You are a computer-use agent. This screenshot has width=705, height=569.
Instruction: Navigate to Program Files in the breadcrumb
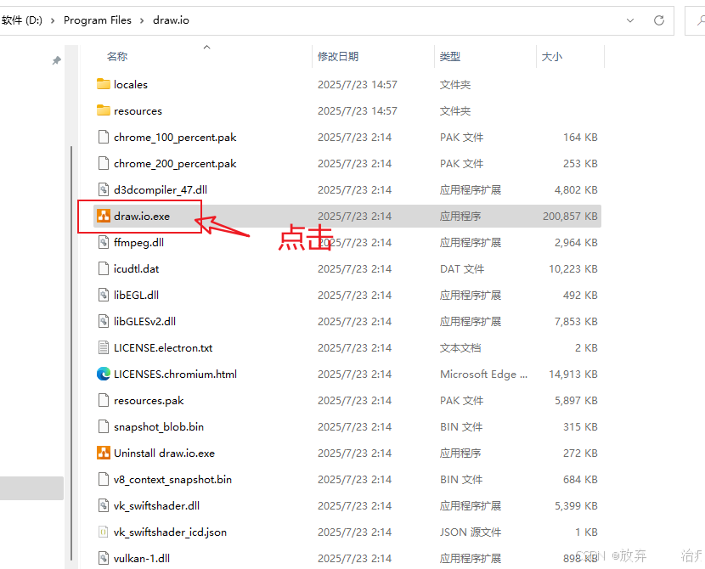[x=98, y=20]
